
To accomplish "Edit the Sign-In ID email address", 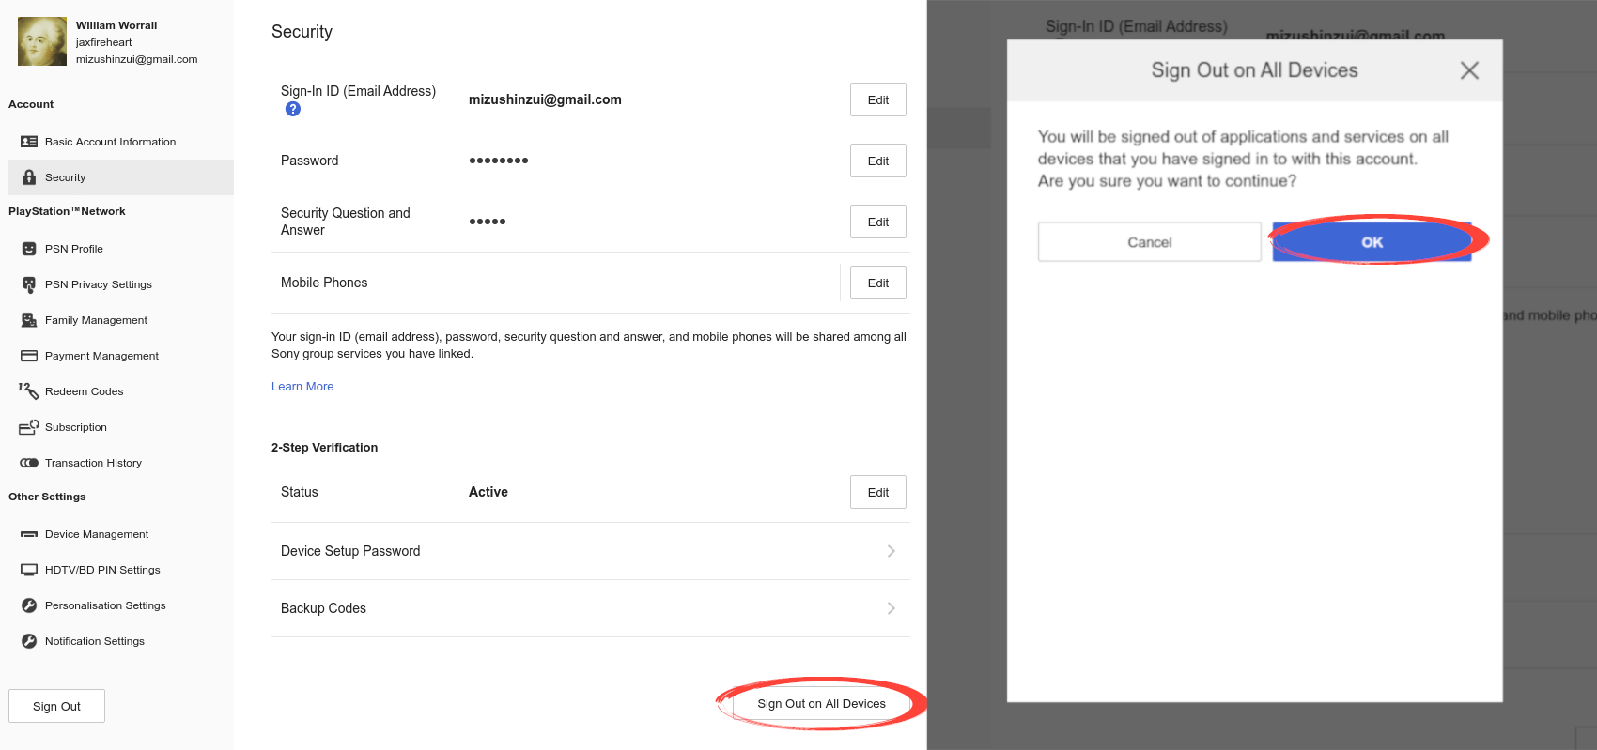I will click(x=878, y=99).
